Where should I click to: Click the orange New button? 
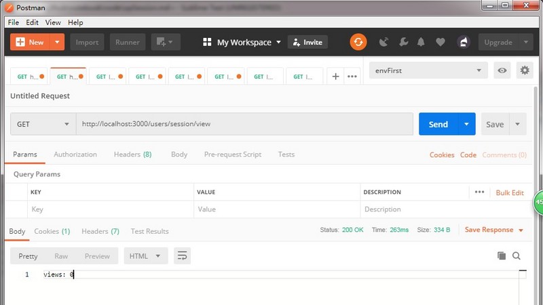[30, 42]
